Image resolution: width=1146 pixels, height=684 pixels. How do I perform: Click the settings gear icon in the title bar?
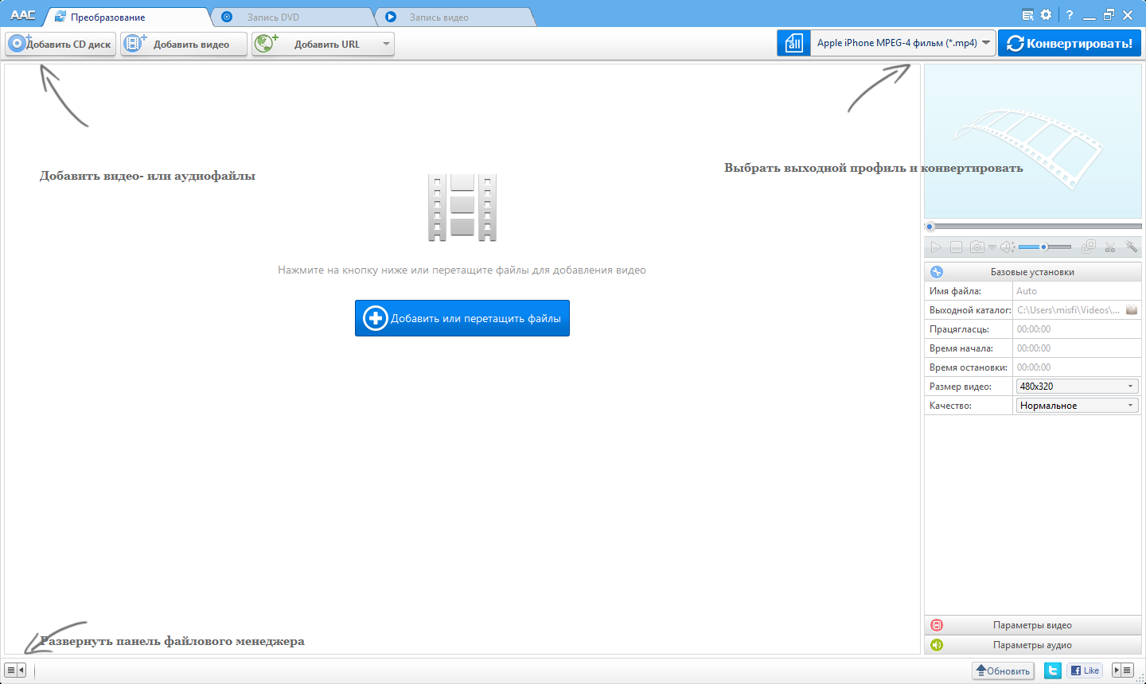pos(1046,14)
